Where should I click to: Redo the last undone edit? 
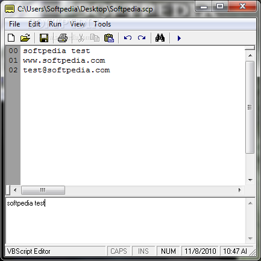(142, 38)
